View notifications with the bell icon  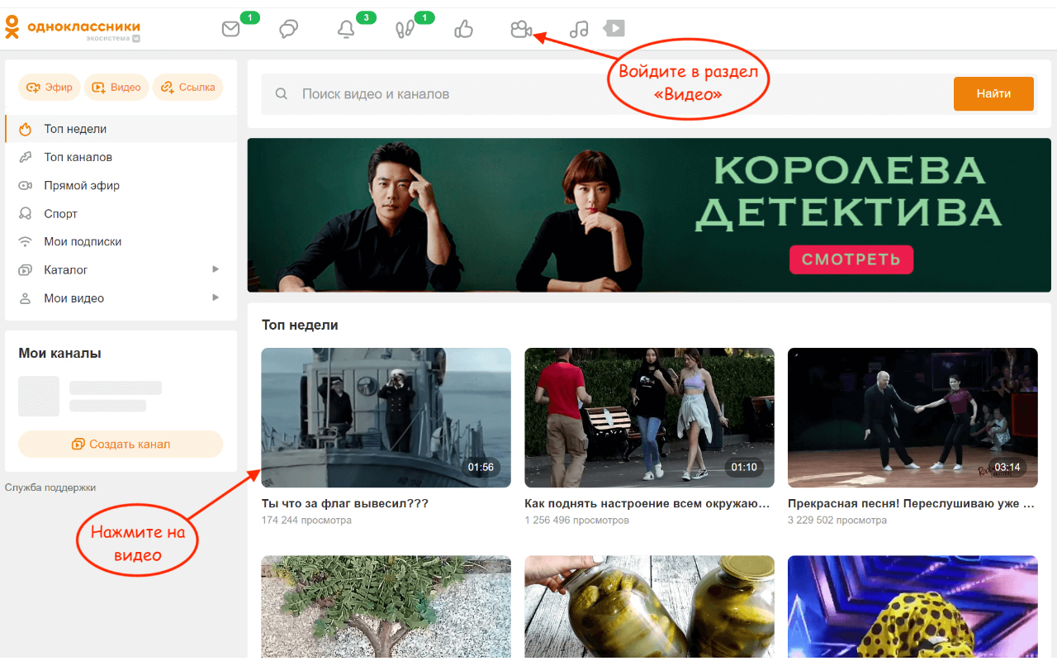346,29
